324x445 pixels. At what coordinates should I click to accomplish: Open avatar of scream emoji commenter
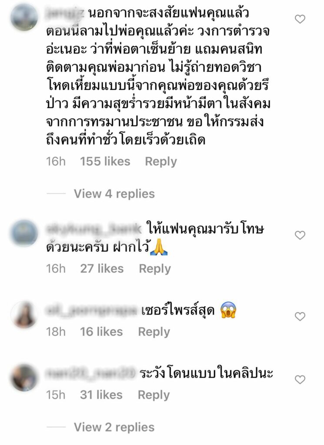[x=24, y=315]
